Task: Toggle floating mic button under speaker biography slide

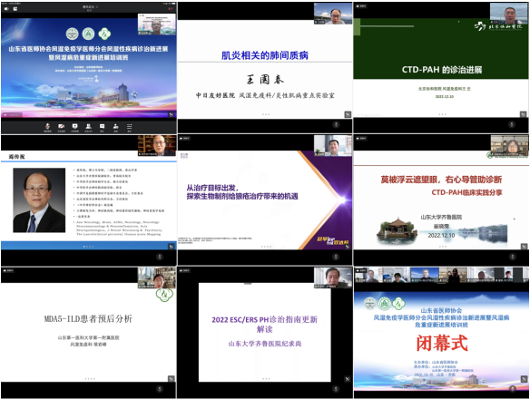Action: 160,257
